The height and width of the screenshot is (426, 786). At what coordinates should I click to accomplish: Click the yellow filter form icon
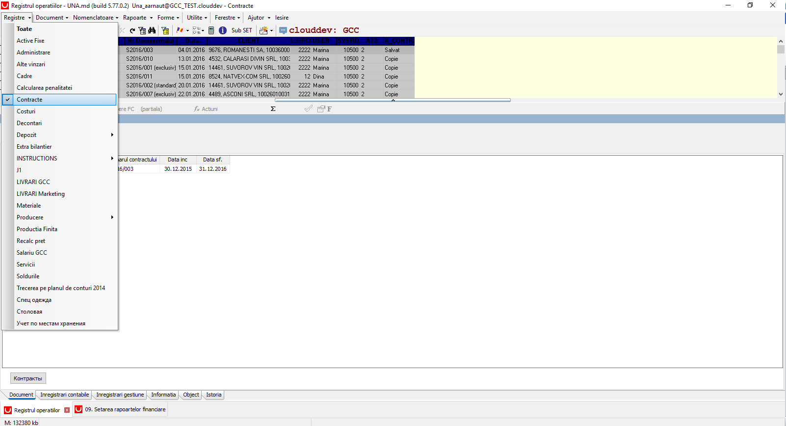165,30
